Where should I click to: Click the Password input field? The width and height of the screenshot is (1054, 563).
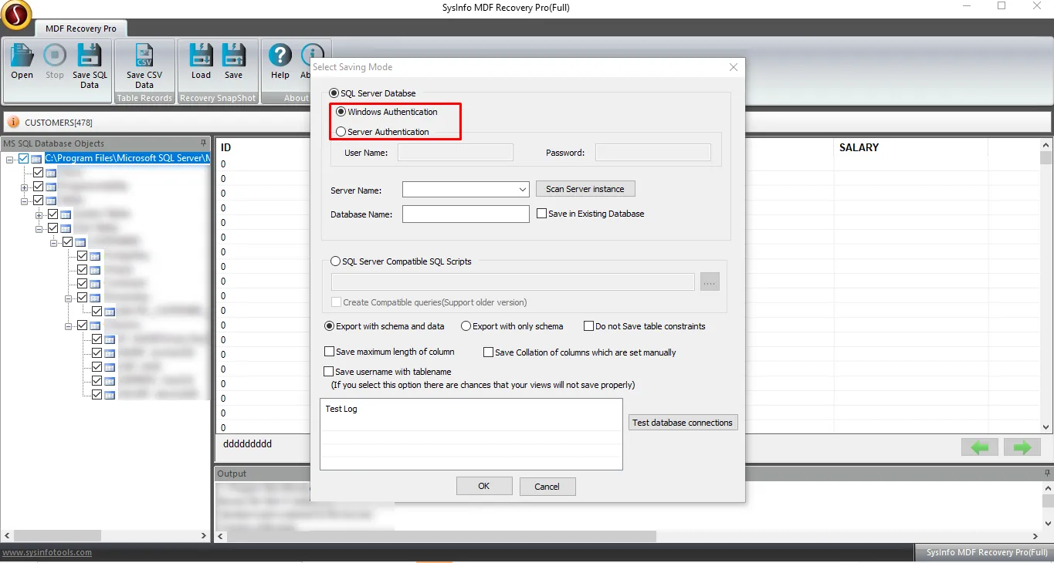653,153
